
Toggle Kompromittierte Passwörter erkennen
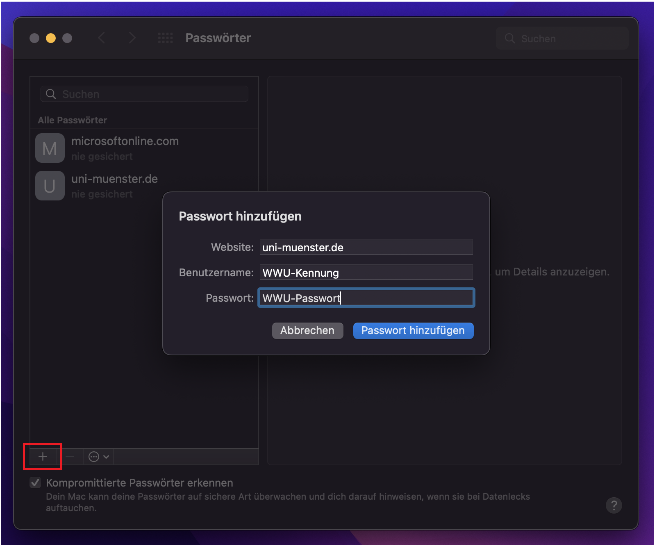click(x=35, y=482)
